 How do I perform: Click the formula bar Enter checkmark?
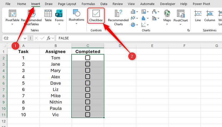click(x=42, y=38)
